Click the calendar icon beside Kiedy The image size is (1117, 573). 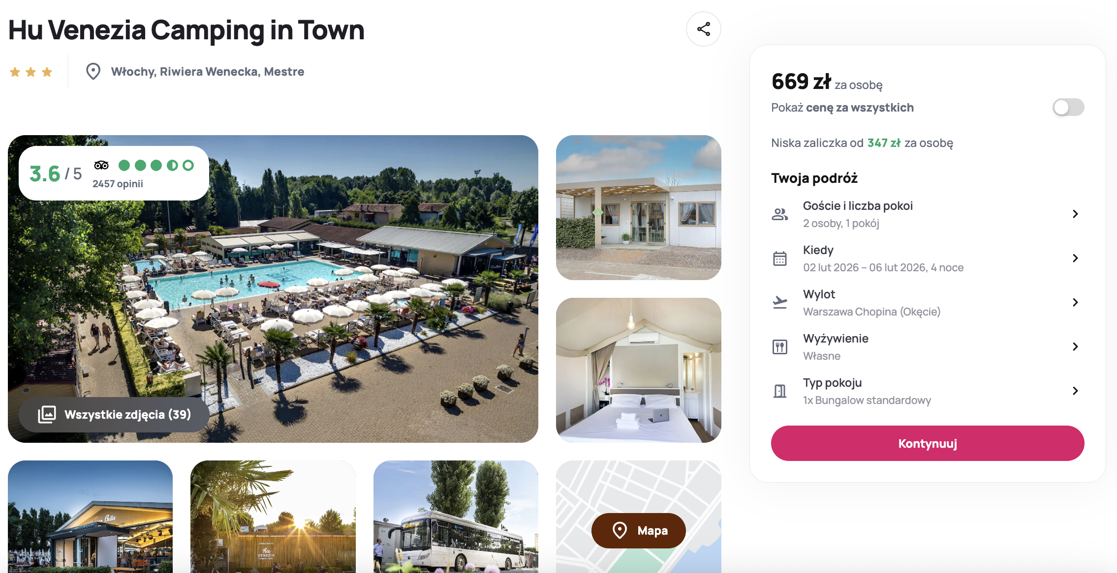point(780,258)
